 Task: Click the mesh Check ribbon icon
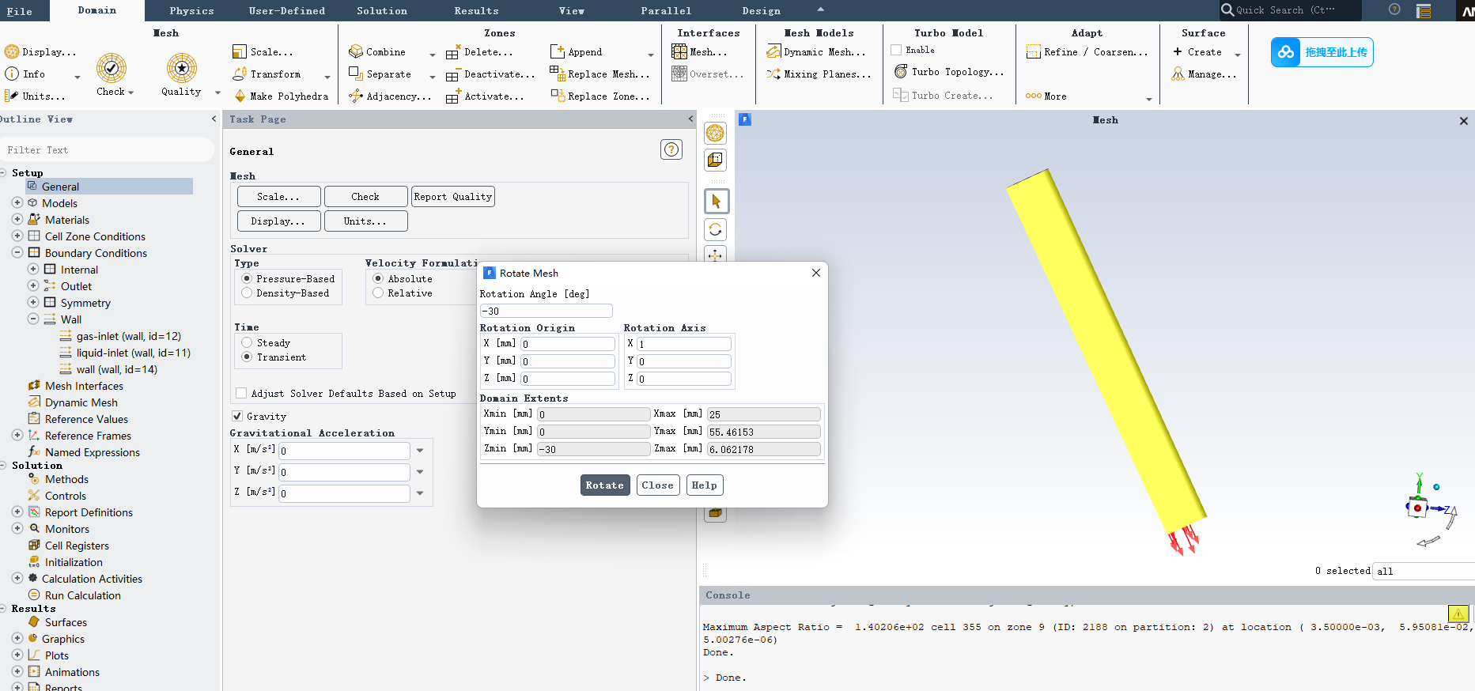coord(112,69)
